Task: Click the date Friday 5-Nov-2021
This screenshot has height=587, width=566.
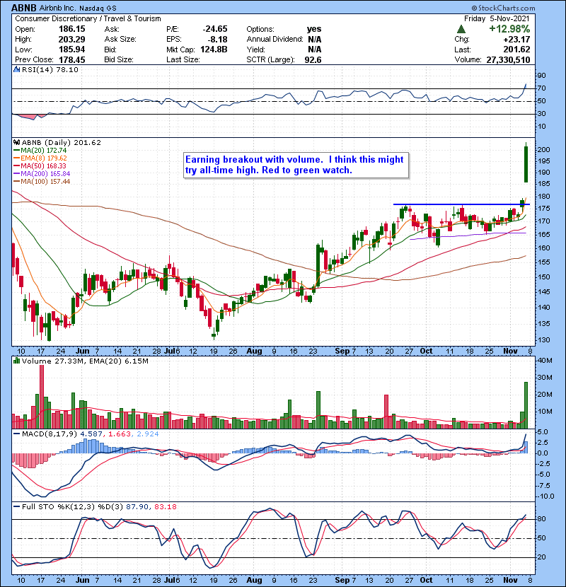Action: [497, 18]
